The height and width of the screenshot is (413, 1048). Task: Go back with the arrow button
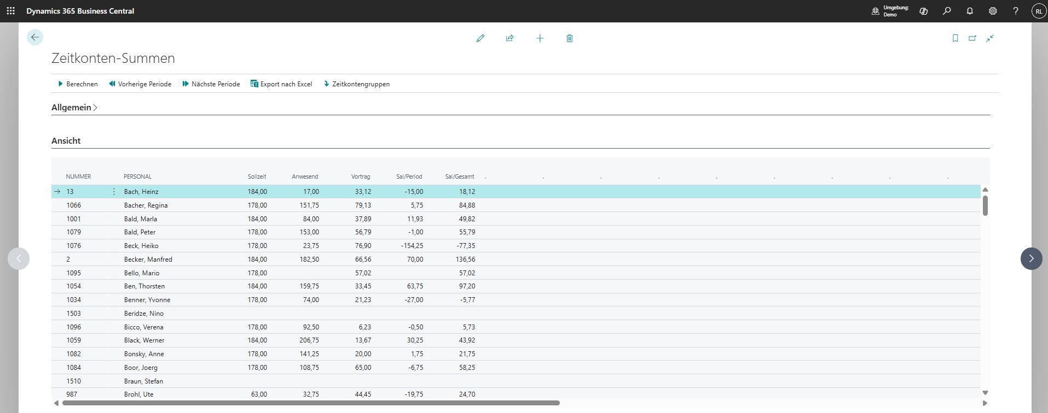click(35, 37)
